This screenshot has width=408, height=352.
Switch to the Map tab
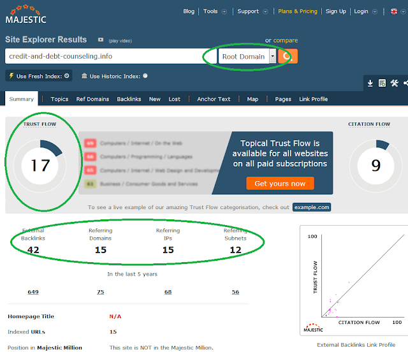(252, 99)
